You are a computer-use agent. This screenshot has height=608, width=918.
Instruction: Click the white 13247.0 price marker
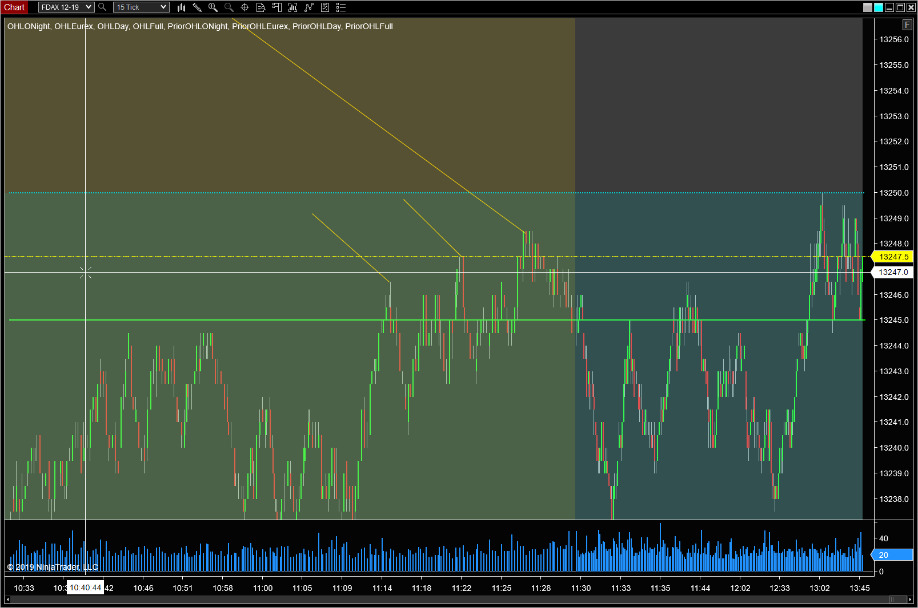pyautogui.click(x=892, y=273)
